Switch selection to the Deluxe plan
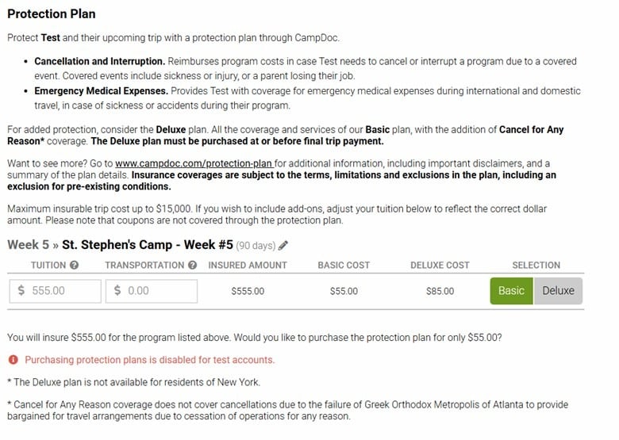The height and width of the screenshot is (440, 619). click(558, 291)
